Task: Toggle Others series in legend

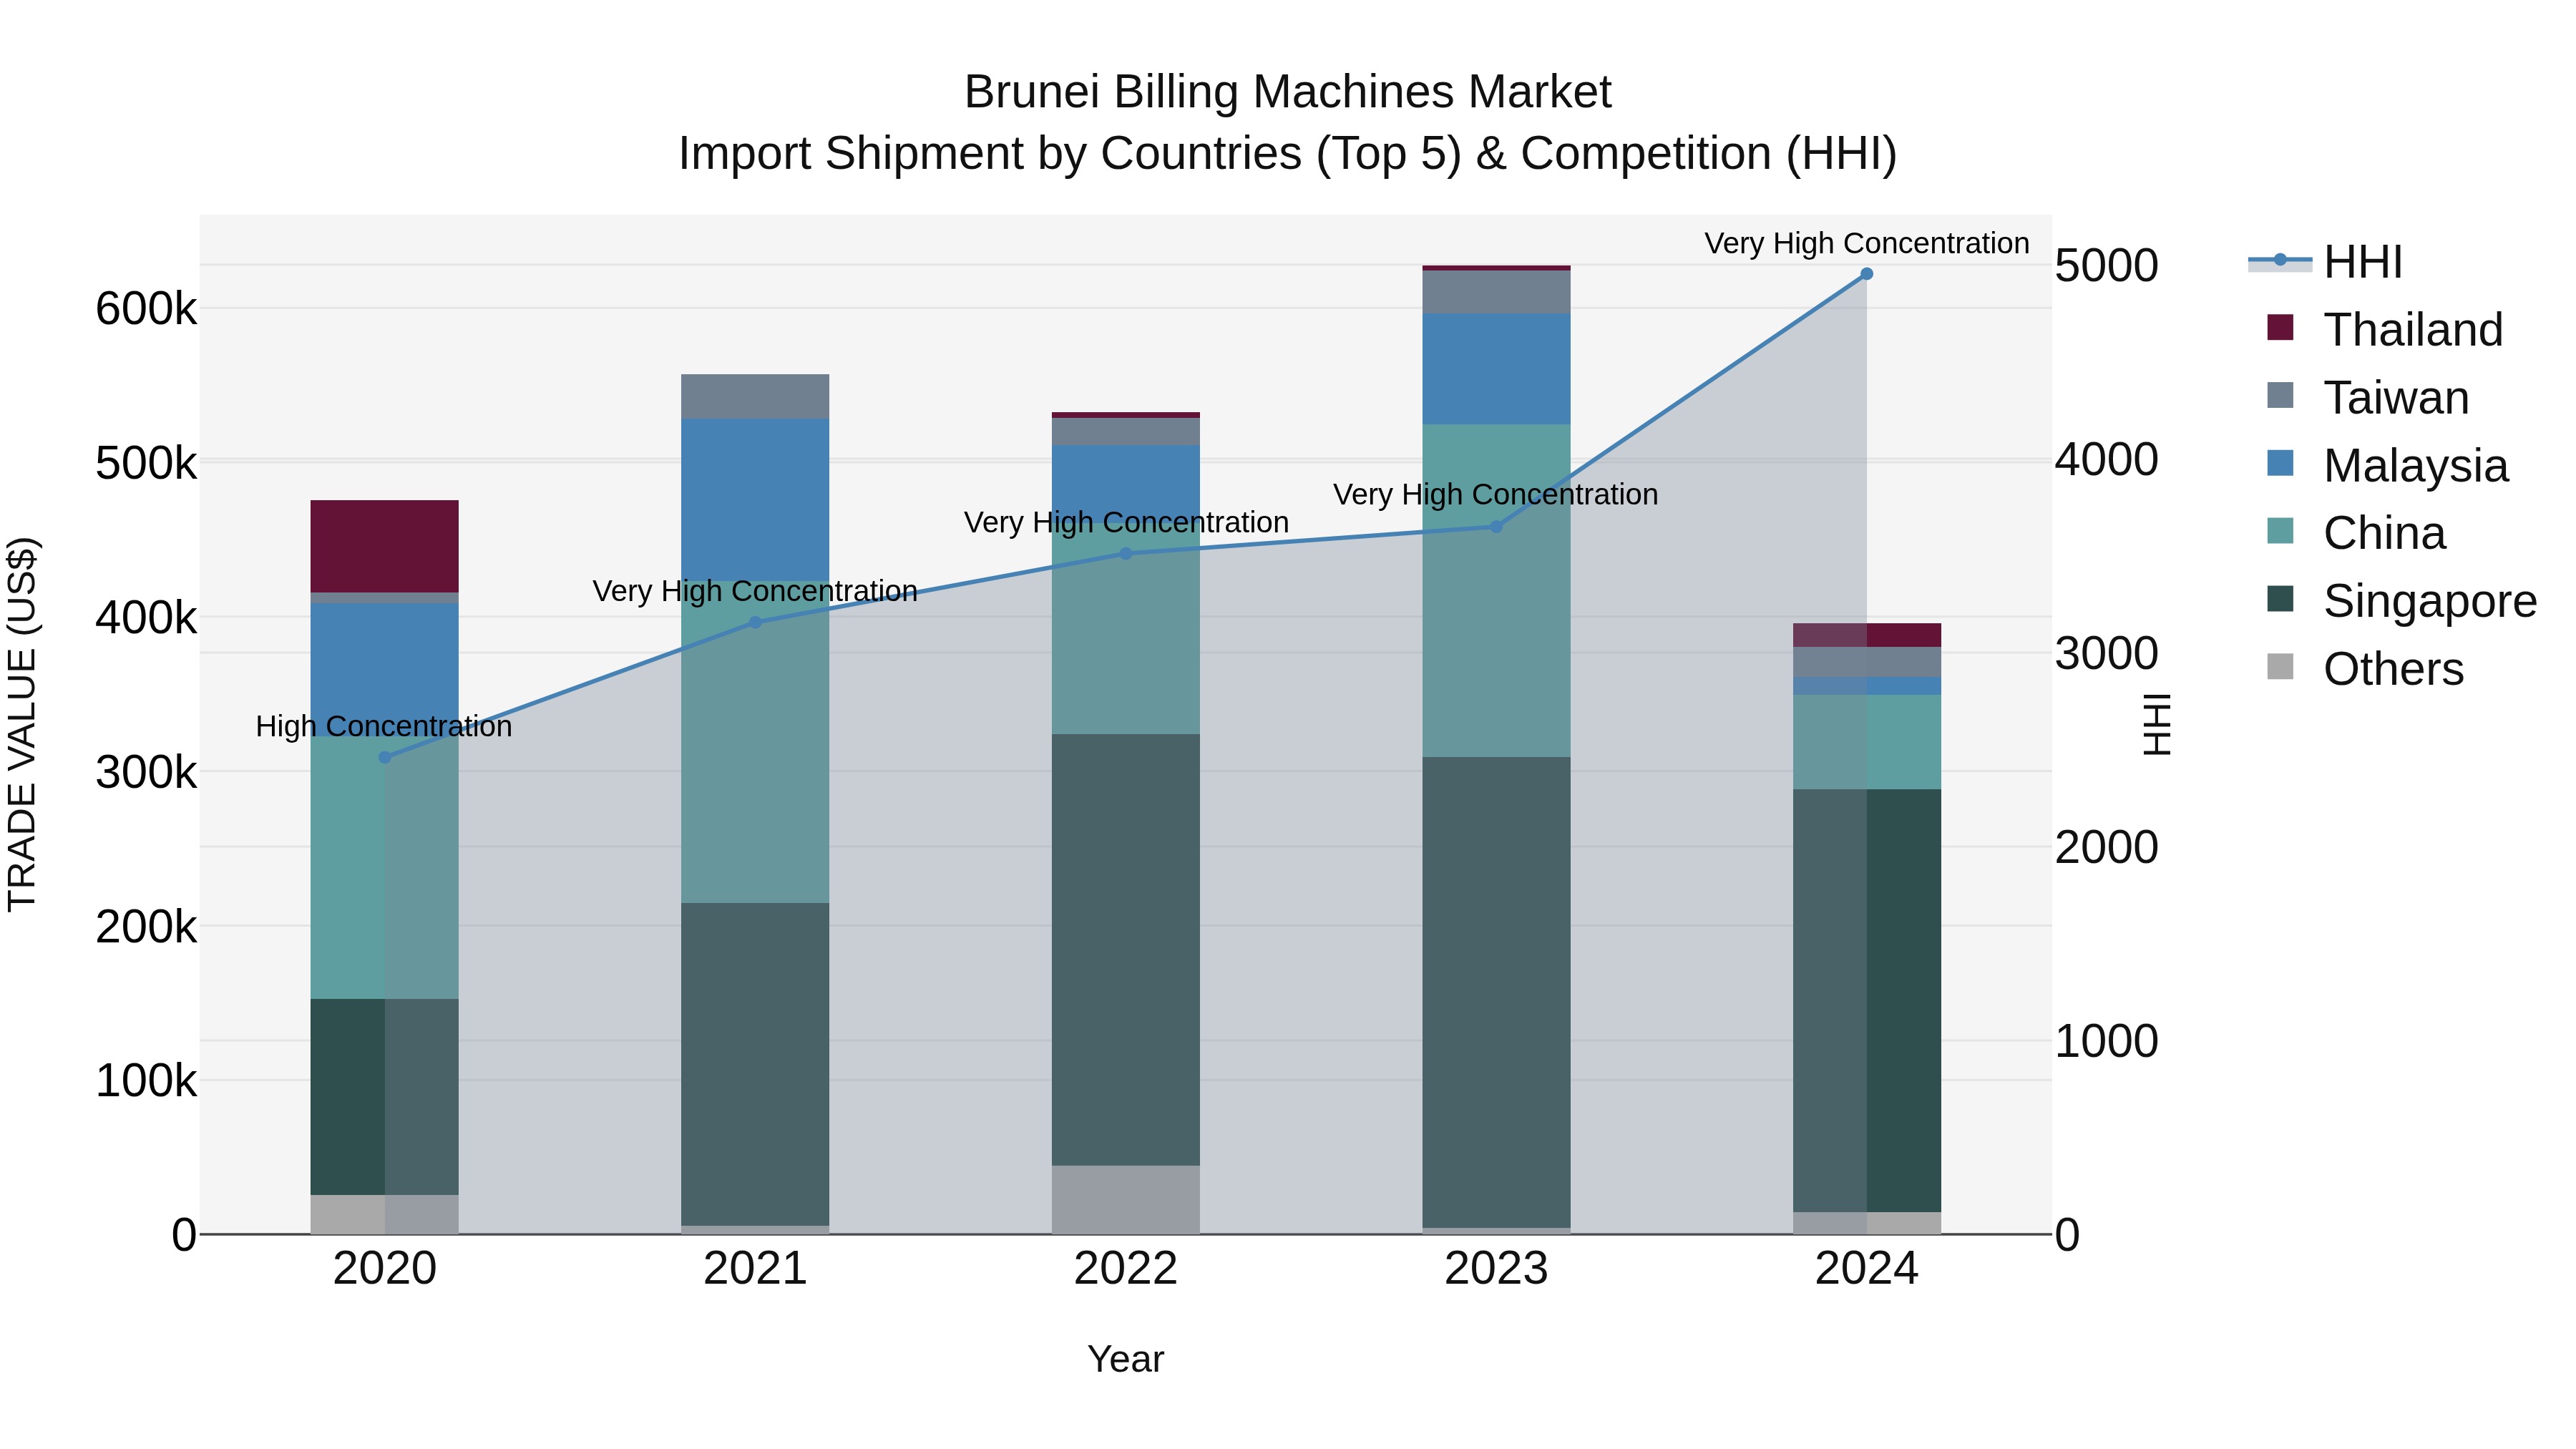Action: (x=2365, y=669)
